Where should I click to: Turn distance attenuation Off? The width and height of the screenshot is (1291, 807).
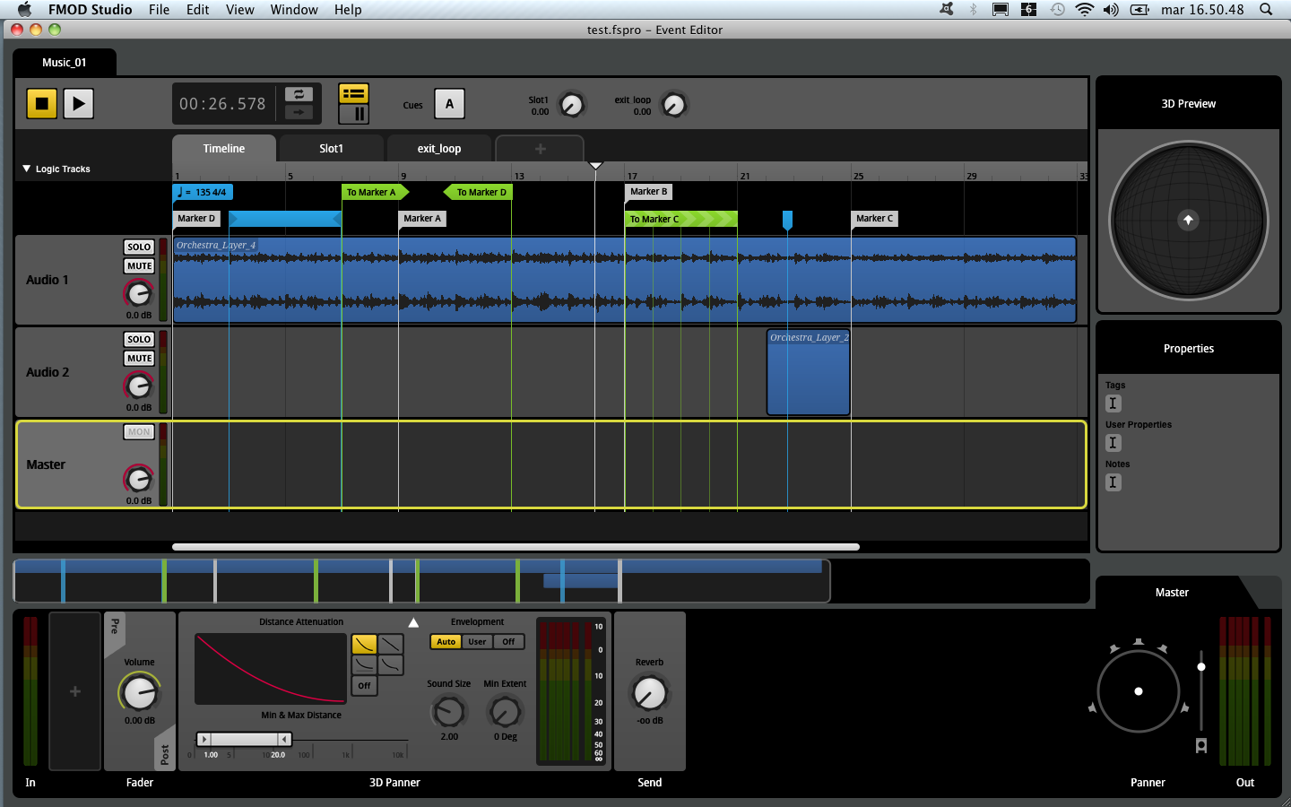[364, 686]
